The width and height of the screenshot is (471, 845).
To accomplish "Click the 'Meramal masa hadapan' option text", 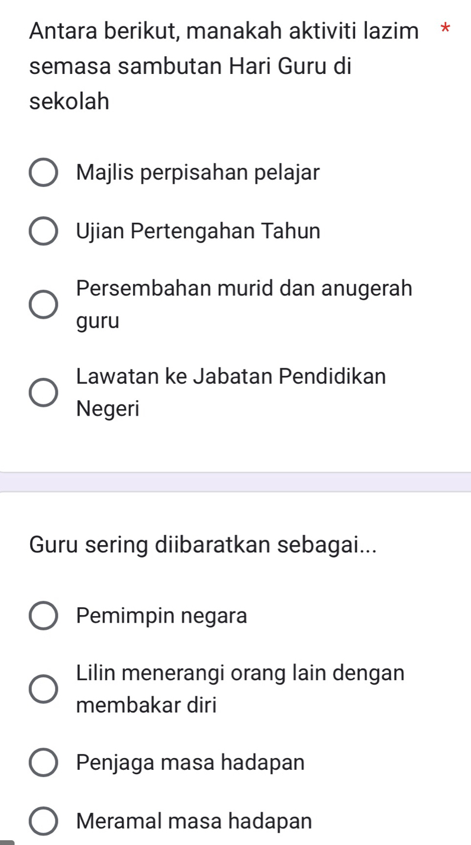I will click(x=194, y=821).
